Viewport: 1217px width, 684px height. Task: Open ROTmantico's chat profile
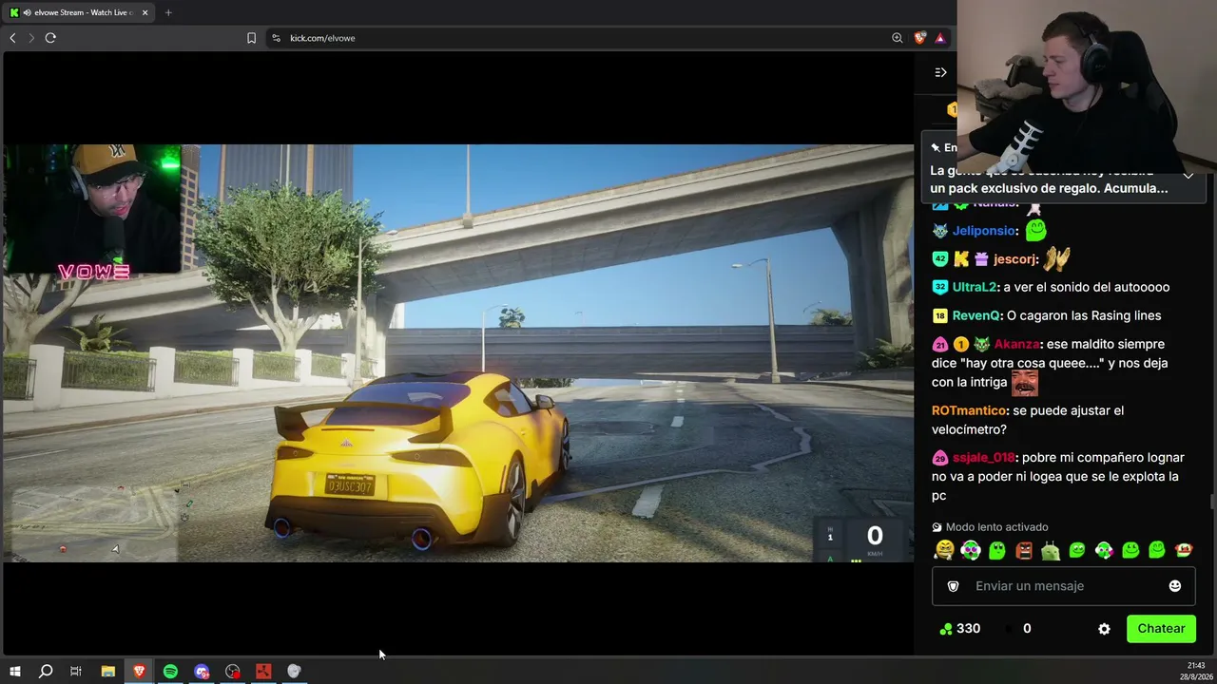click(969, 410)
